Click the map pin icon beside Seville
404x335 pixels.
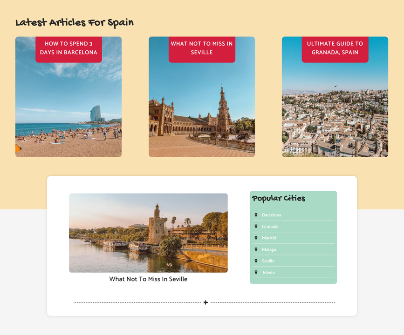(x=256, y=261)
